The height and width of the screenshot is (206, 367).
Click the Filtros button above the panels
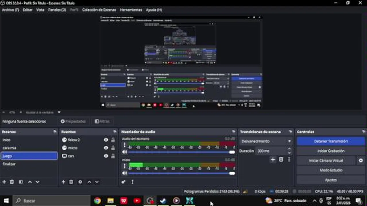(102, 121)
